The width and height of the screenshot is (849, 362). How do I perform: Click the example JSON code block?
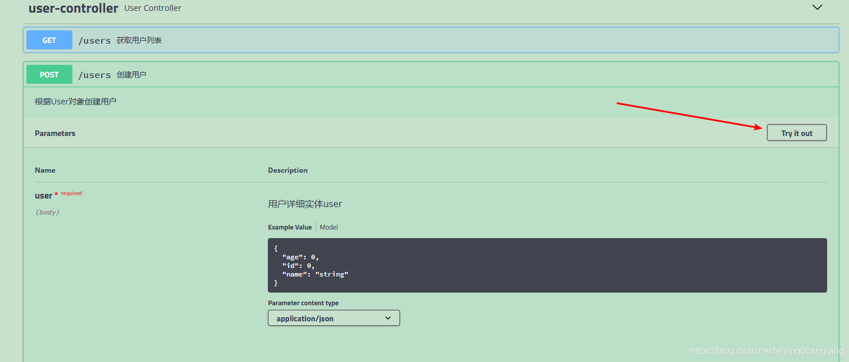tap(547, 266)
